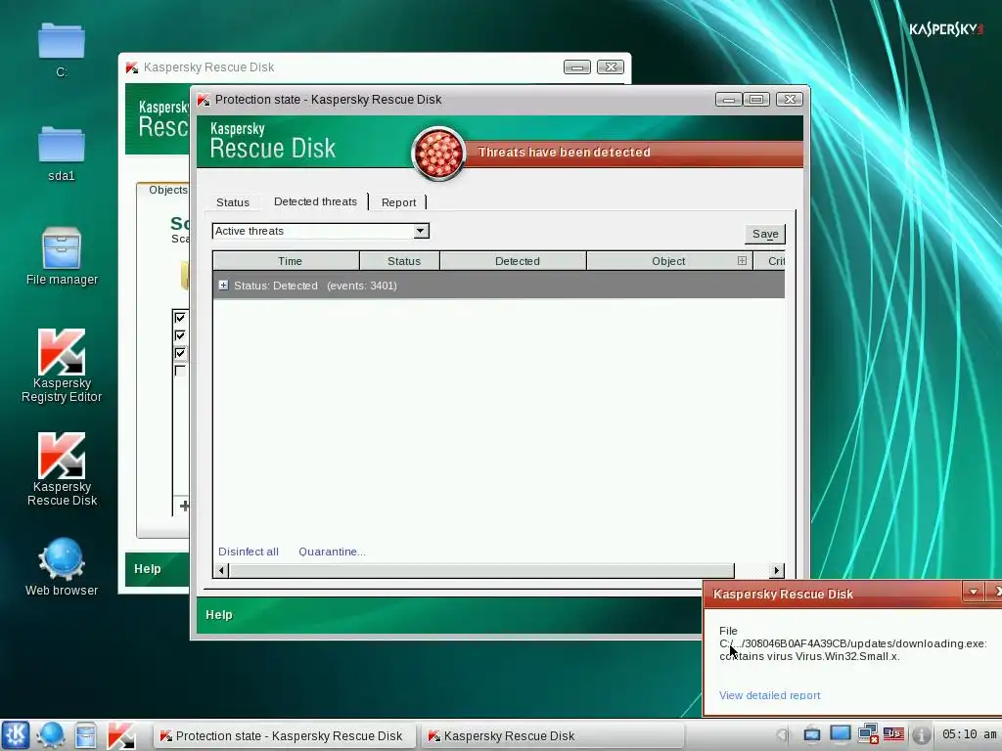Click the network connection tray icon
Screen dimensions: 1002x751
pyautogui.click(x=868, y=734)
